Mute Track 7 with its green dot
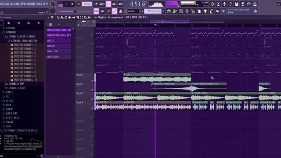Screen dimensions: 281x158 92,90
